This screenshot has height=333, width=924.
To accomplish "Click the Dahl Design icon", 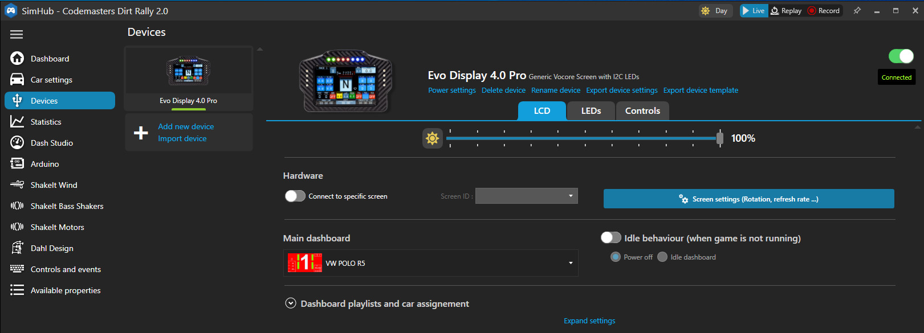I will pos(17,248).
